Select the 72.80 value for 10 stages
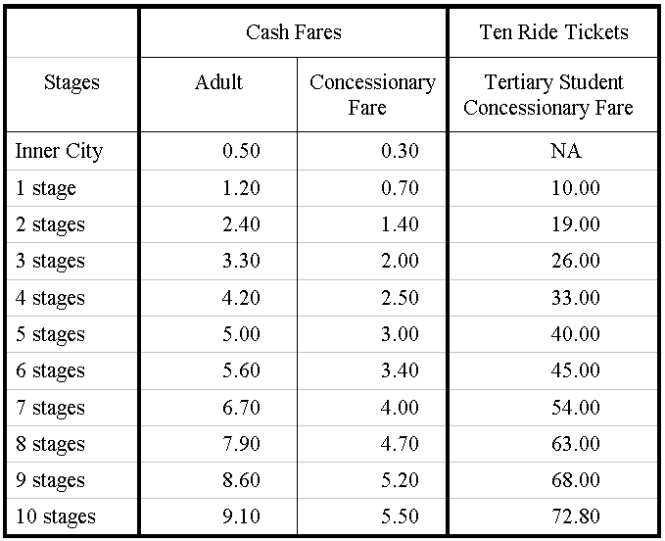 576,516
